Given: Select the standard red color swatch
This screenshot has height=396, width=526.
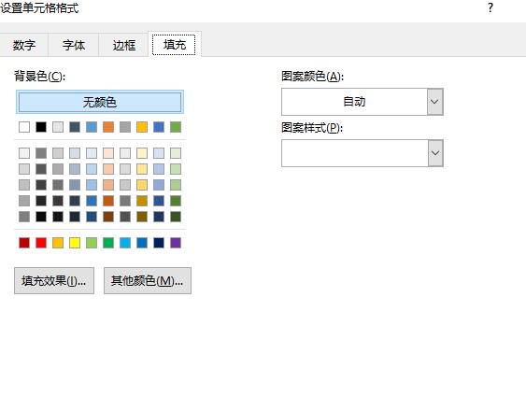Looking at the screenshot, I should pyautogui.click(x=41, y=243).
